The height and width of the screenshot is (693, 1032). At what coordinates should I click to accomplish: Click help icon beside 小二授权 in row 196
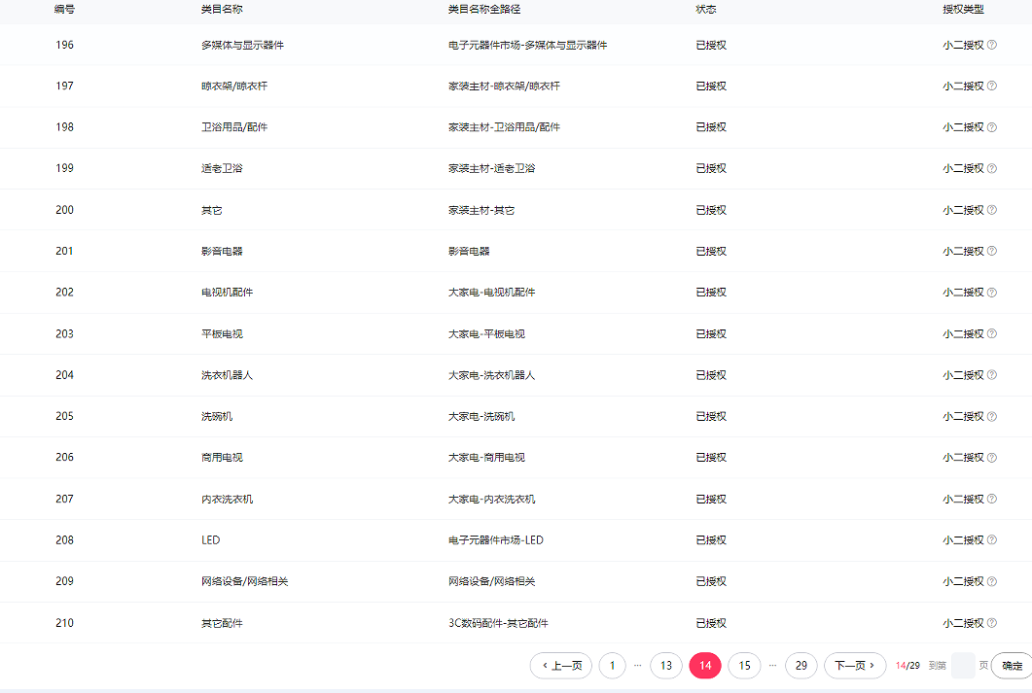click(x=992, y=45)
